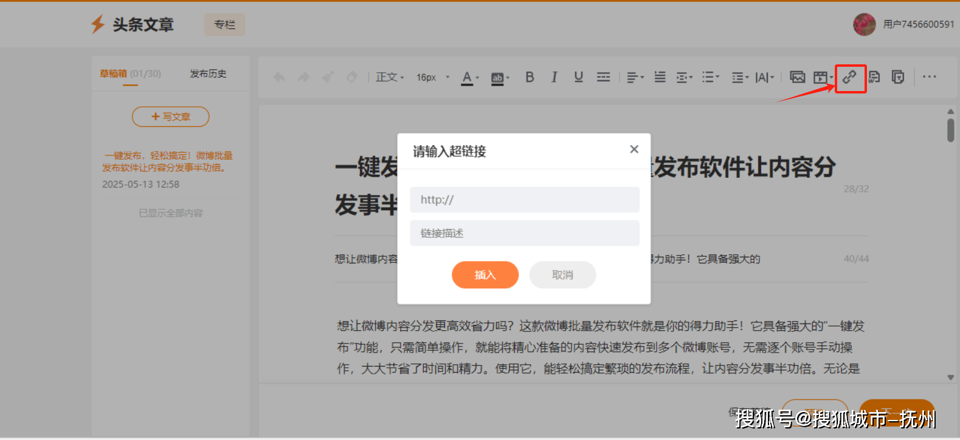Open the draft titled 一键发布，轻松搞定
Viewport: 960px width, 440px height.
point(167,161)
